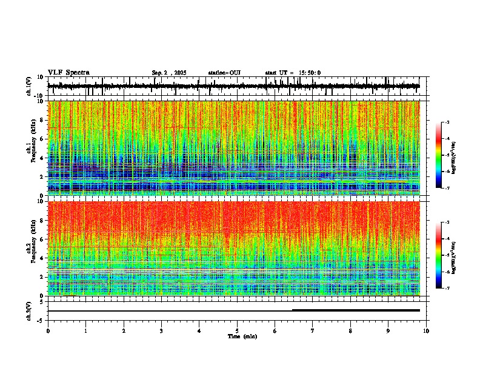The image size is (480, 371).
Task: Click the ch.1 spectrogram color scale bar
Action: point(439,155)
